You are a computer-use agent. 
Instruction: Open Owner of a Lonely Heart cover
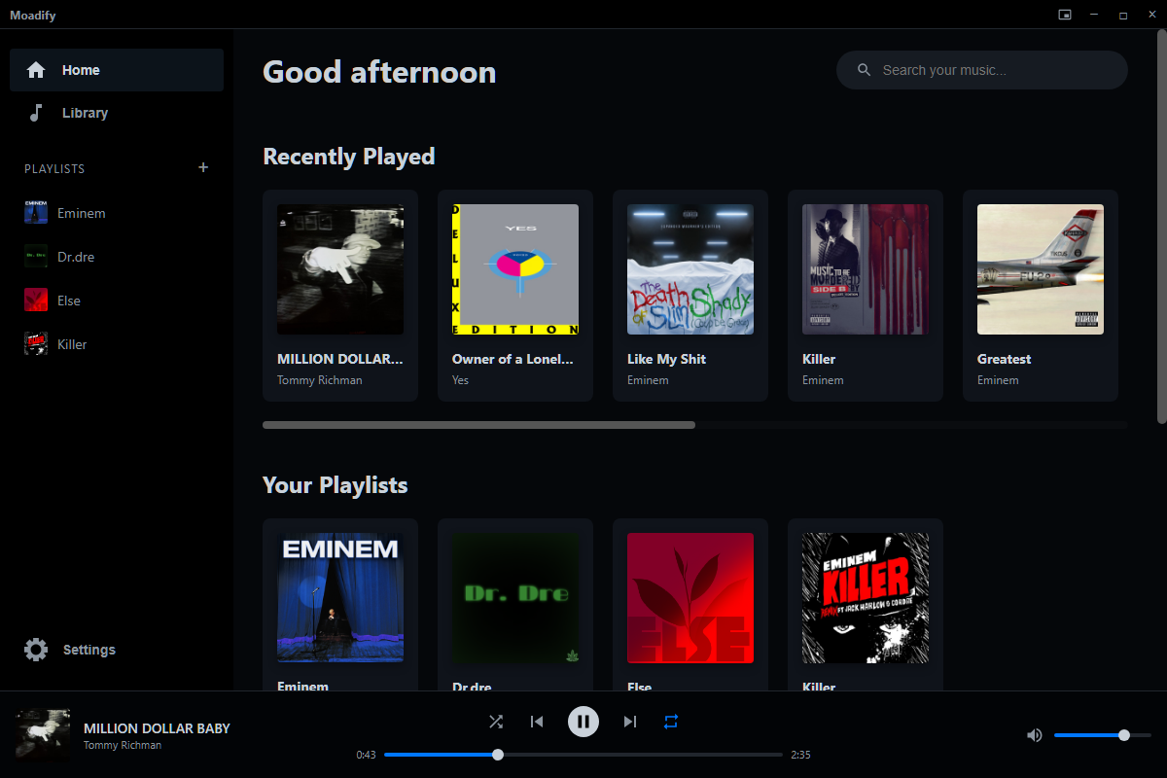coord(515,269)
